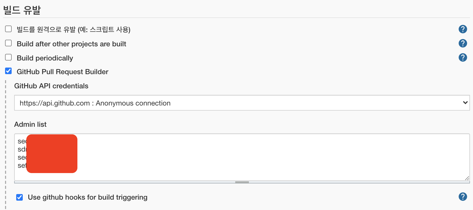Image resolution: width=473 pixels, height=210 pixels.
Task: Click the checked GitHub Pull Request Builder checkbox icon
Action: (x=8, y=71)
